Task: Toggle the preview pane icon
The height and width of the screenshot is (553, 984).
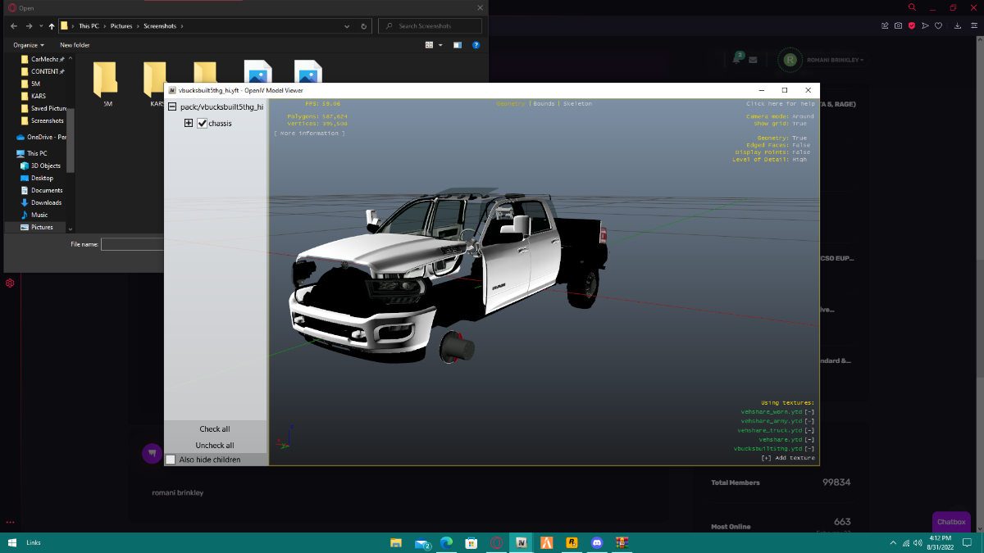Action: (x=458, y=45)
